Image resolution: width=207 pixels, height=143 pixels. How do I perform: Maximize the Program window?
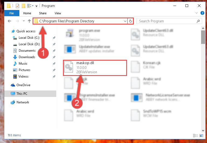point(187,6)
